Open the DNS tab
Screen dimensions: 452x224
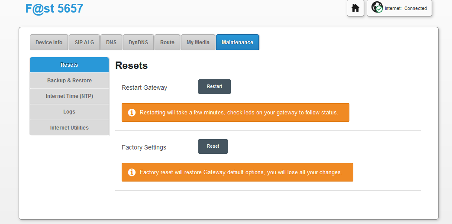111,42
